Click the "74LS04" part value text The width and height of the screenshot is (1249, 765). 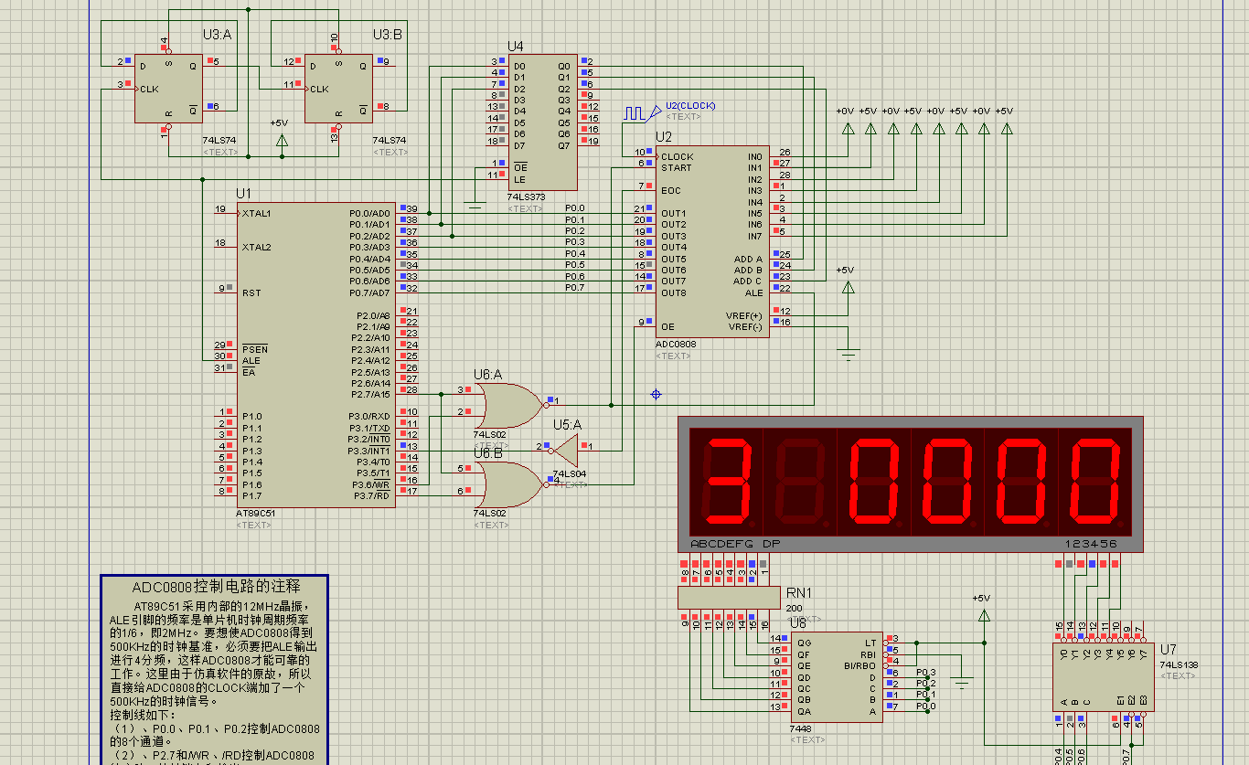pos(570,474)
